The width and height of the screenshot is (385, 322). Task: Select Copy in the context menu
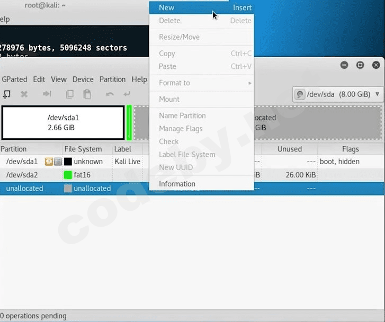point(202,53)
